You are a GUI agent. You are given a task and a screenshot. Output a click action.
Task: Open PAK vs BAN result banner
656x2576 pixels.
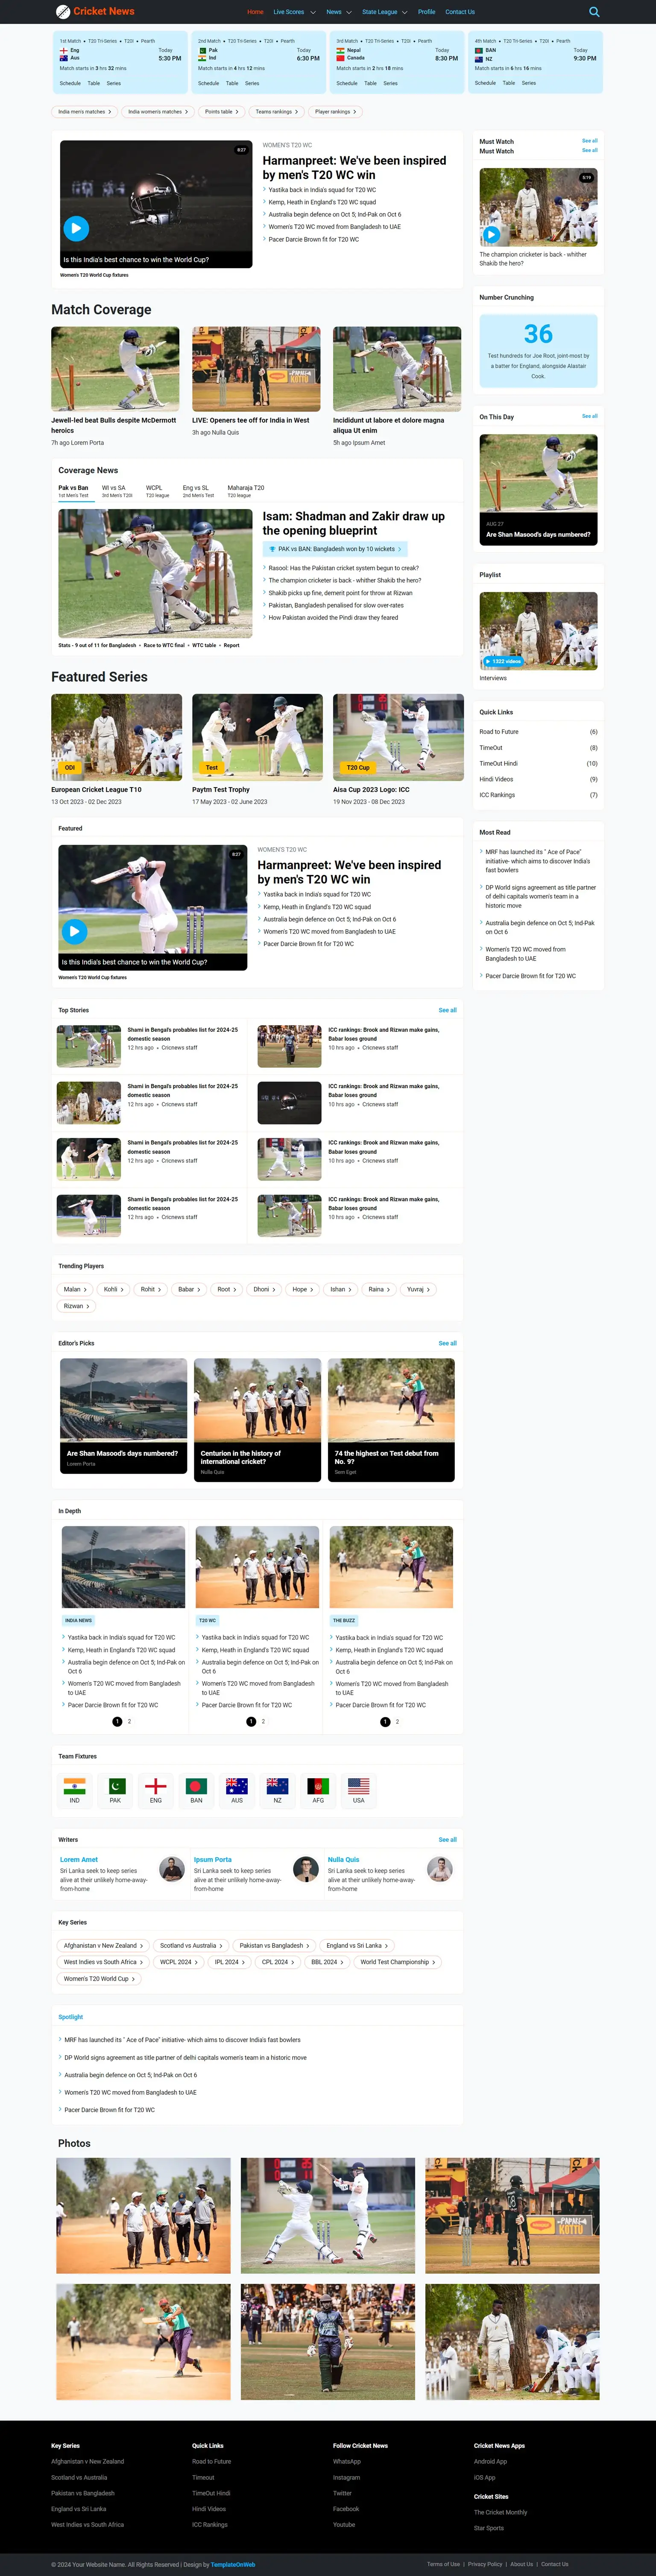point(335,549)
